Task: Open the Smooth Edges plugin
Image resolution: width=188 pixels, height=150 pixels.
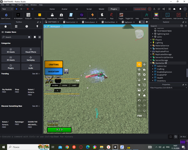Action: (x=39, y=16)
